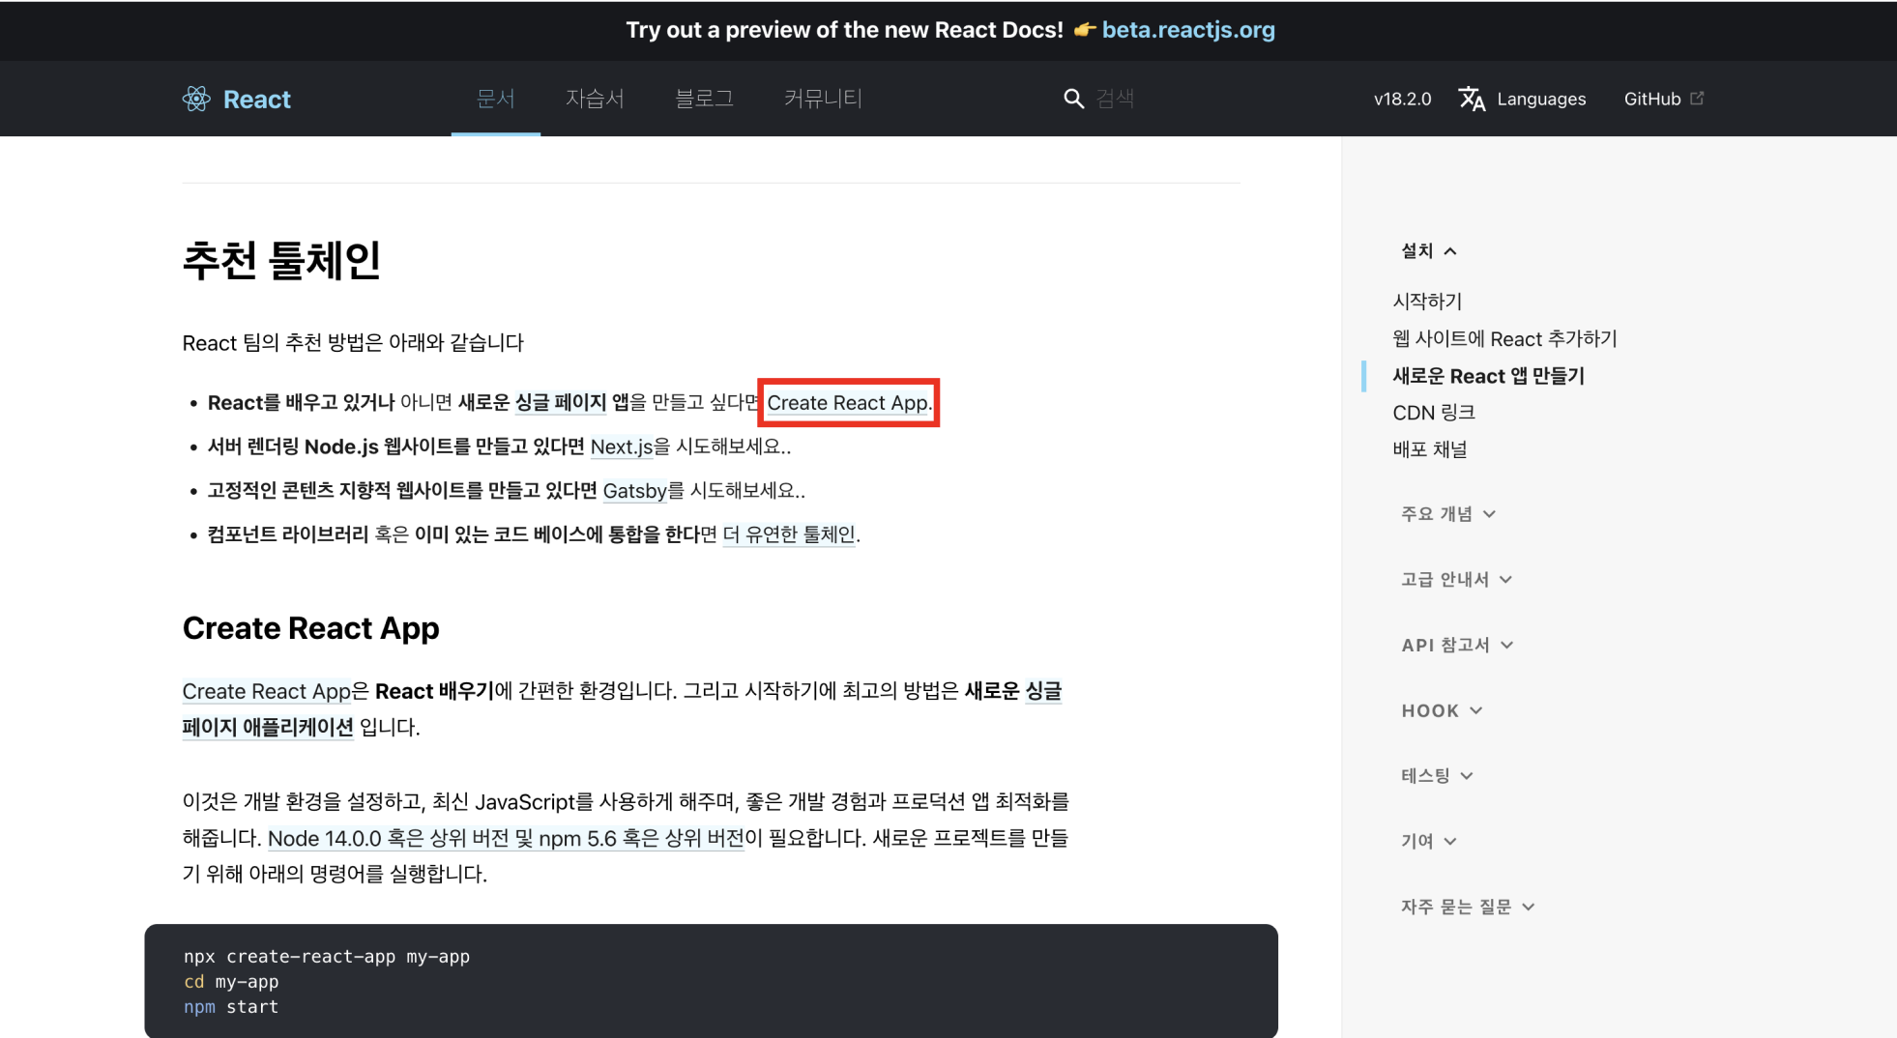
Task: Click the npm start code line
Action: [231, 1006]
